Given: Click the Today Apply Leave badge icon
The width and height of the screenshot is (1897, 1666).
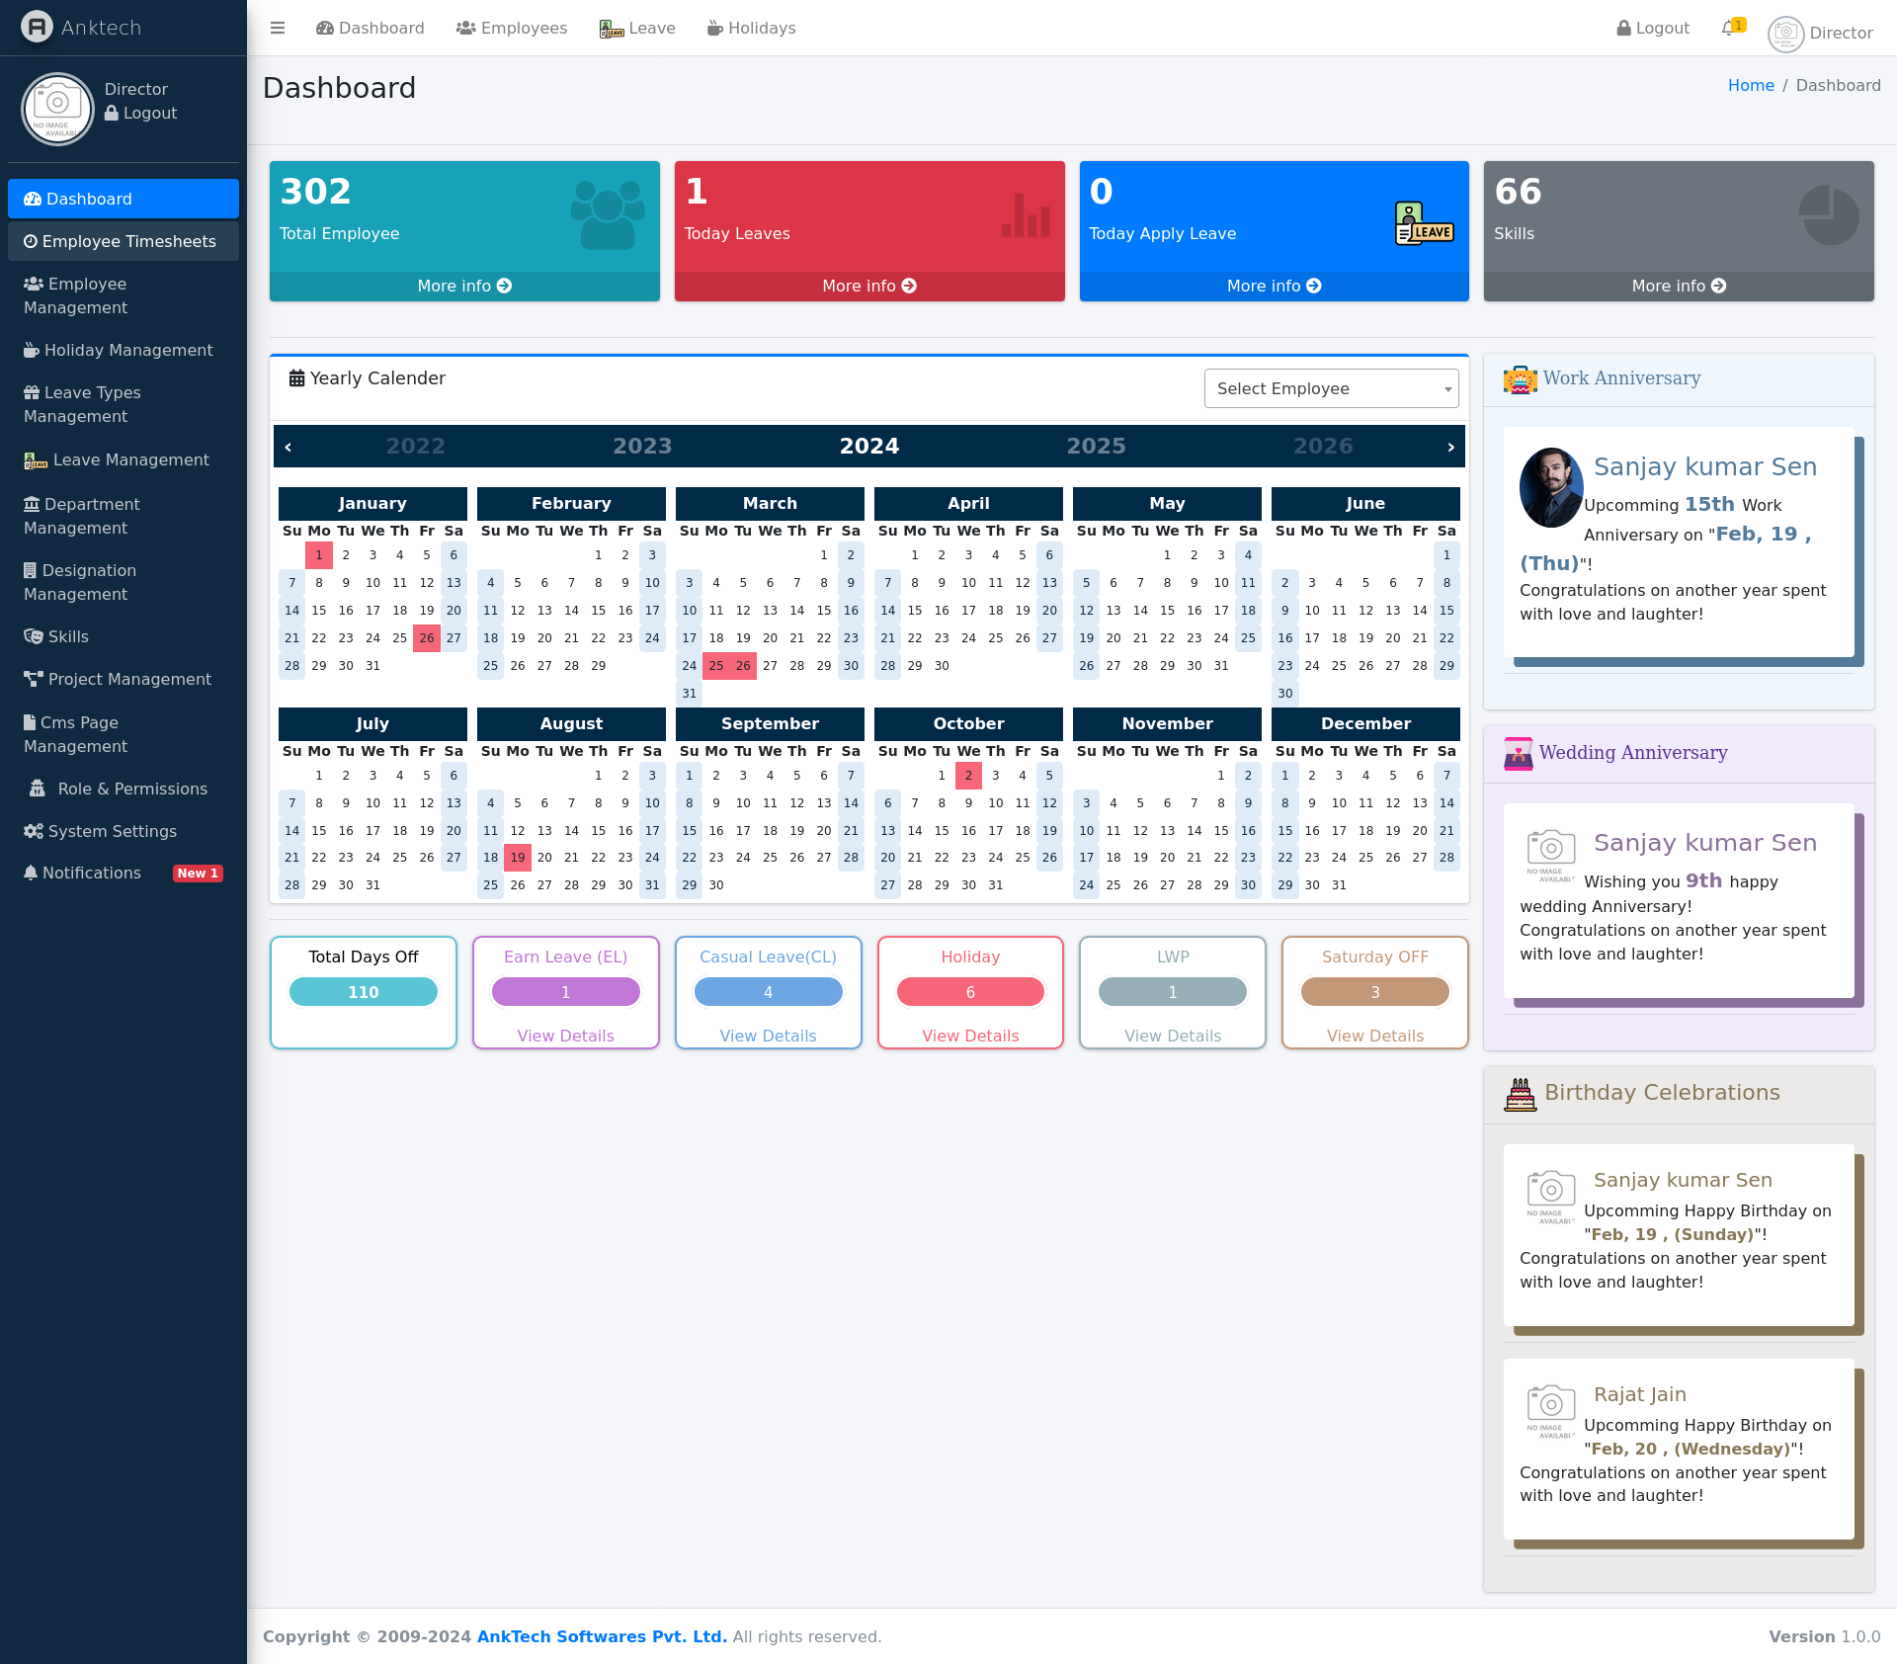Looking at the screenshot, I should (1424, 223).
